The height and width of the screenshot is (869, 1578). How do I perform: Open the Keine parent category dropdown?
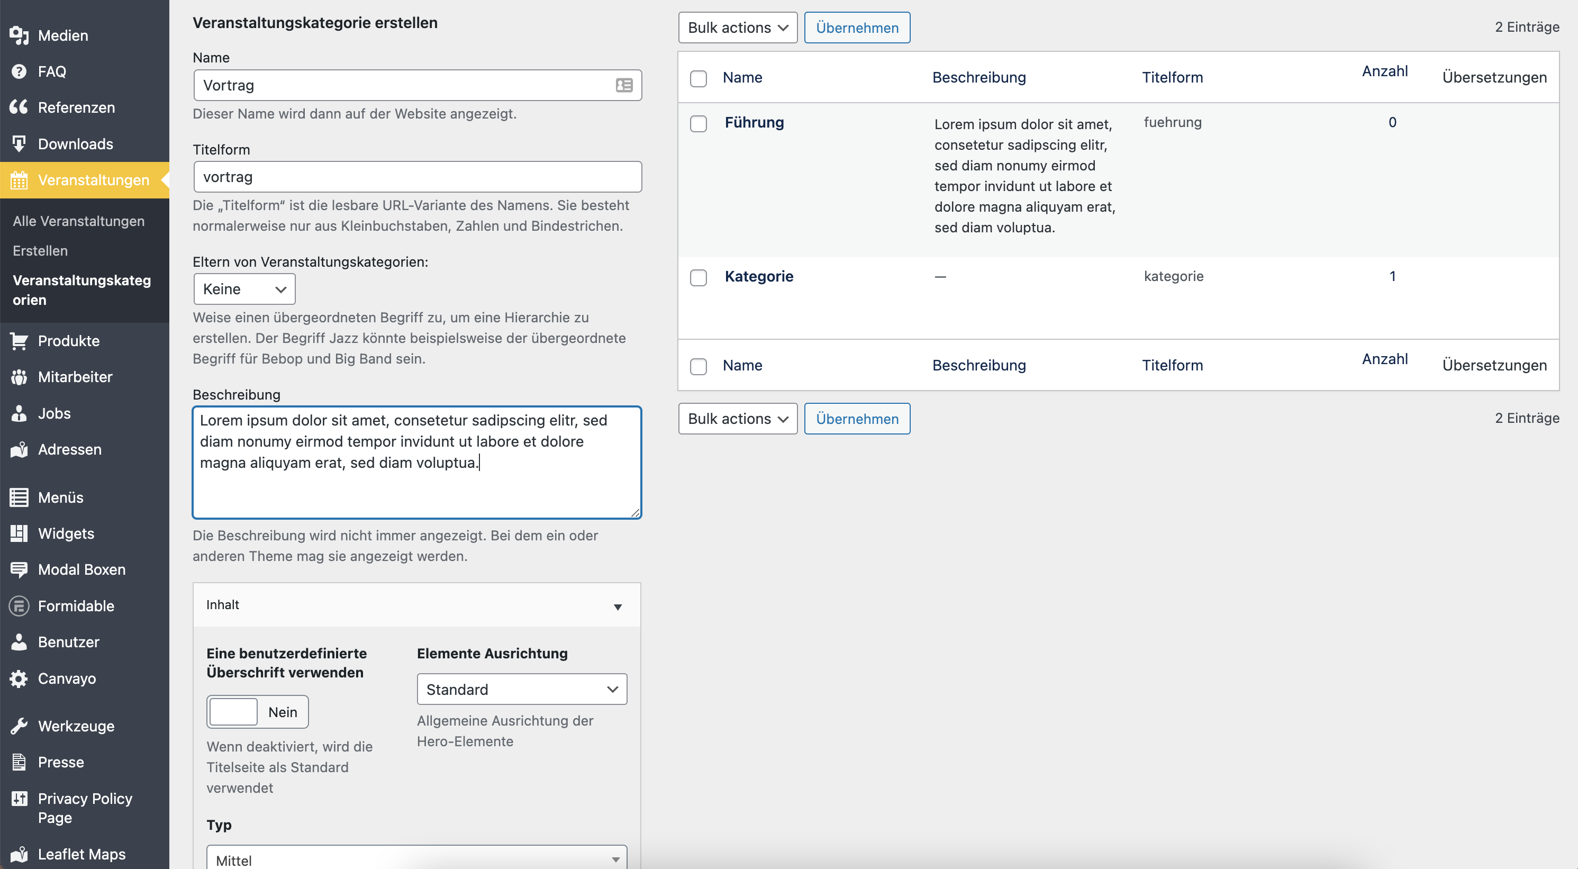(244, 289)
